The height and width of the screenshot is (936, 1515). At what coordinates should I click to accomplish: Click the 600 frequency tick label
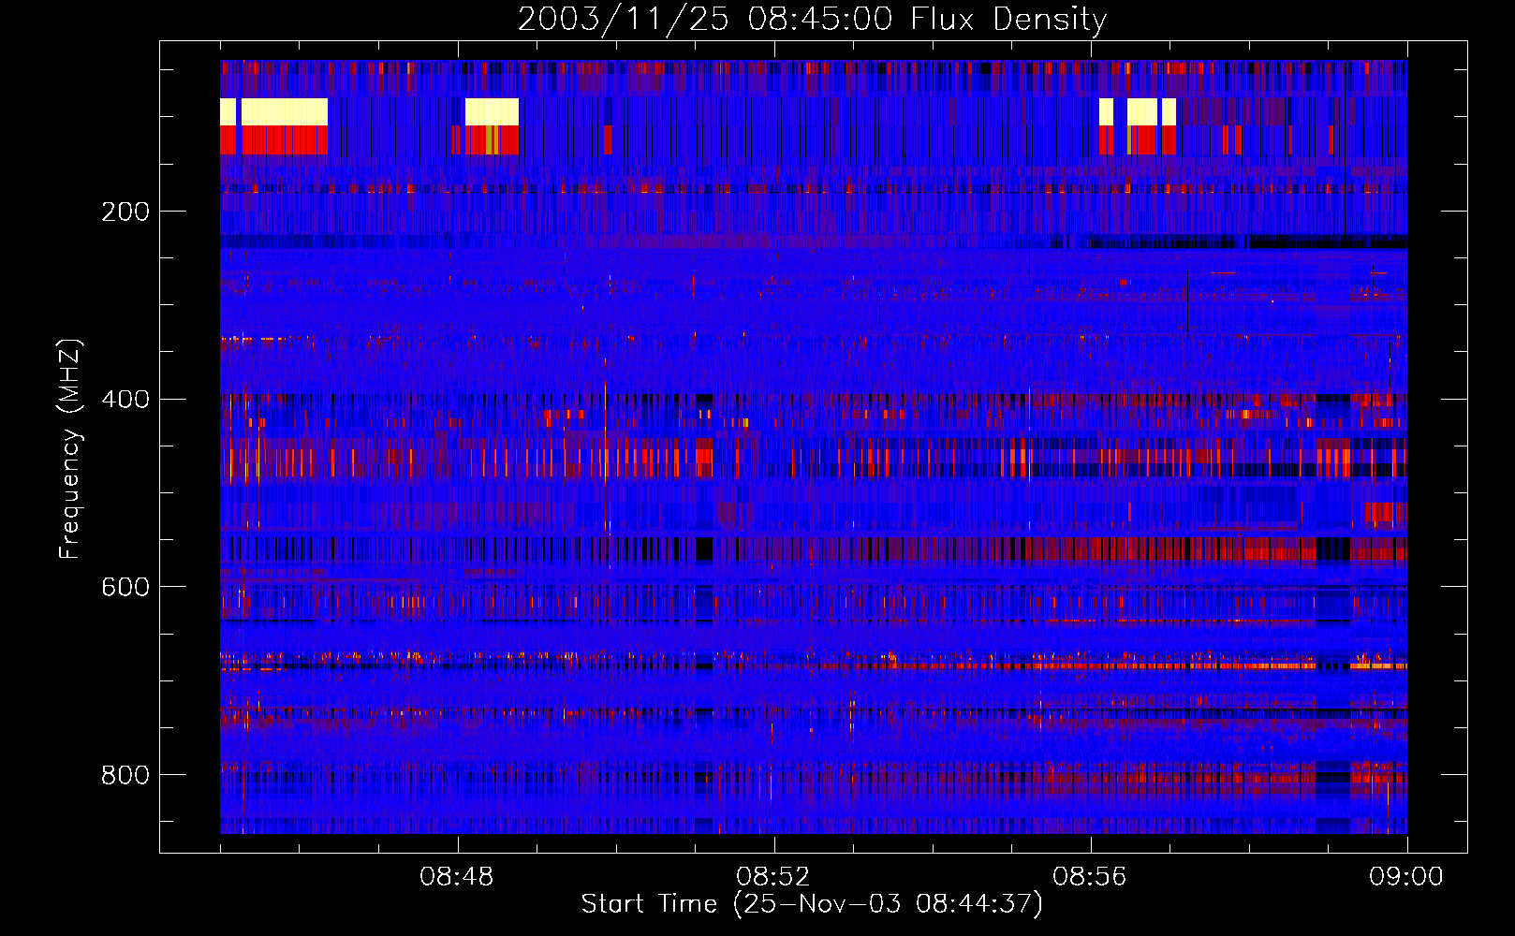(125, 587)
